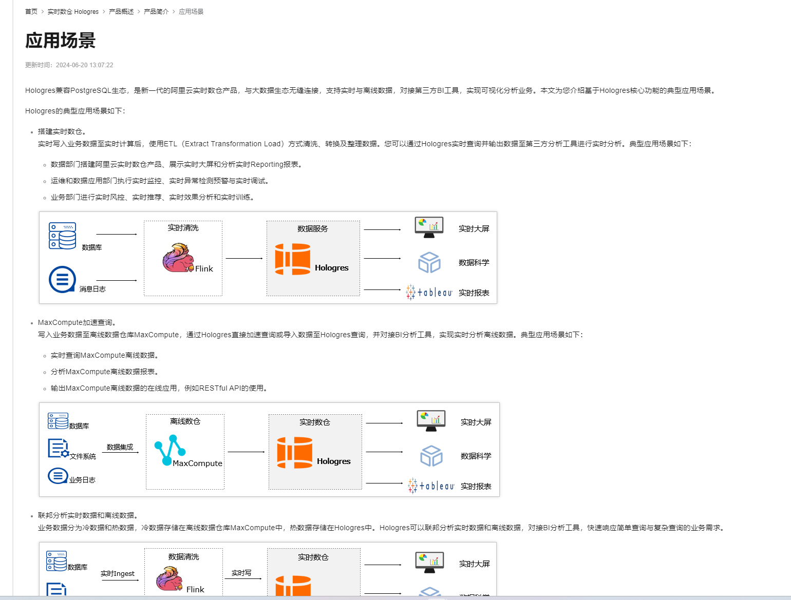Click the 实时报表 label in second diagram
Viewport: 791px width, 600px height.
pos(476,487)
